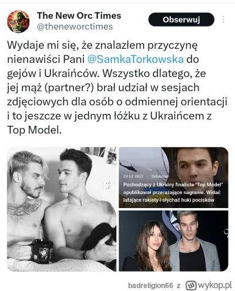The height and width of the screenshot is (291, 235).
Task: Click the badreligion66 username text
Action: [x=150, y=286]
